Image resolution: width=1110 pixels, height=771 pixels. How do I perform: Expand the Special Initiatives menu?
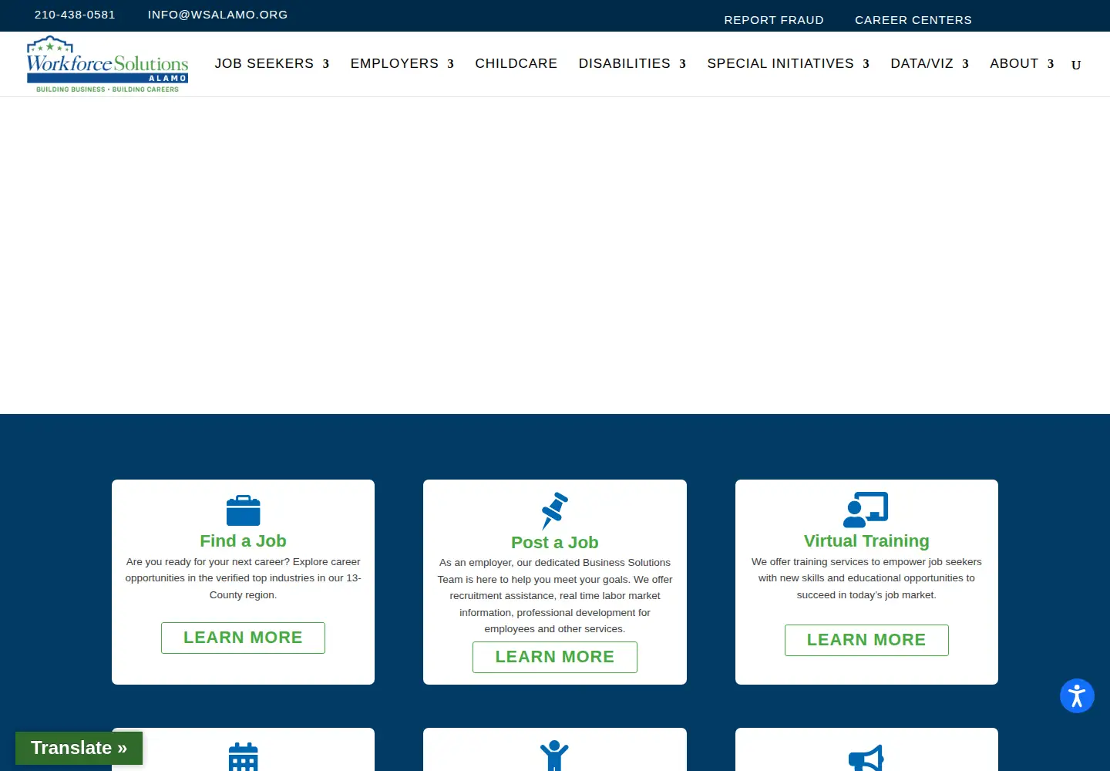click(789, 63)
